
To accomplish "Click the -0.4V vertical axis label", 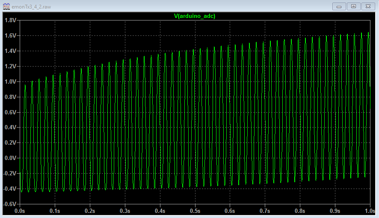I will tap(10, 189).
